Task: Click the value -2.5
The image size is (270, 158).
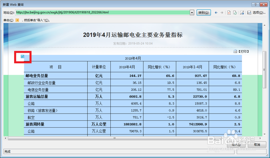Action: tap(170, 117)
